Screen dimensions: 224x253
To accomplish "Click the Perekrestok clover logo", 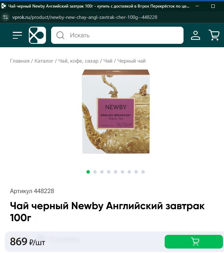I will click(x=37, y=35).
